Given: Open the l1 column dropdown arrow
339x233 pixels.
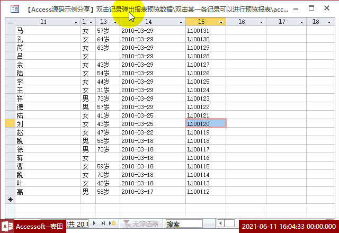Looking at the screenshot, I should pos(76,22).
